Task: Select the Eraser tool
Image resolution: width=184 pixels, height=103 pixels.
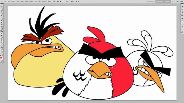Action: click(x=2, y=29)
